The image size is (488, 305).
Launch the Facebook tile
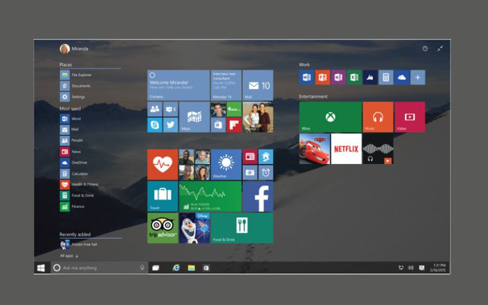coord(258,196)
